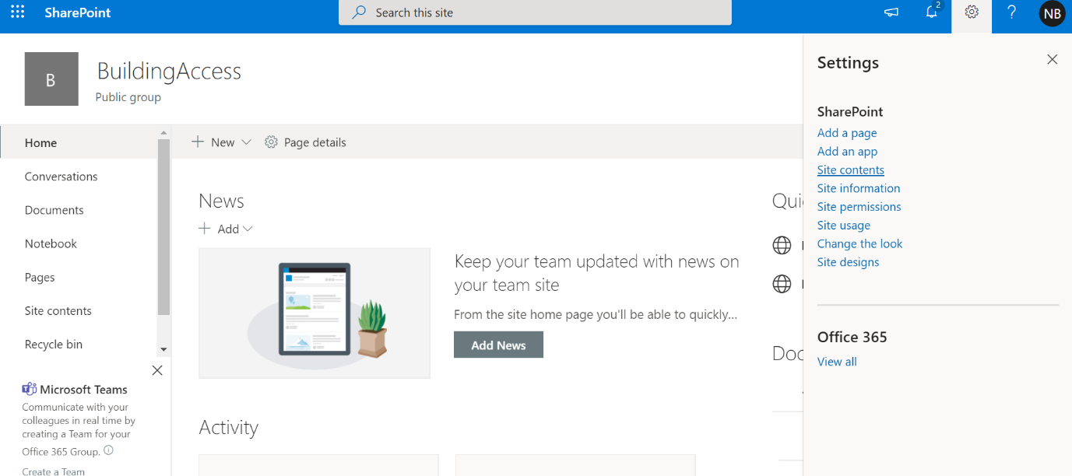Click the plus icon under News

[204, 229]
